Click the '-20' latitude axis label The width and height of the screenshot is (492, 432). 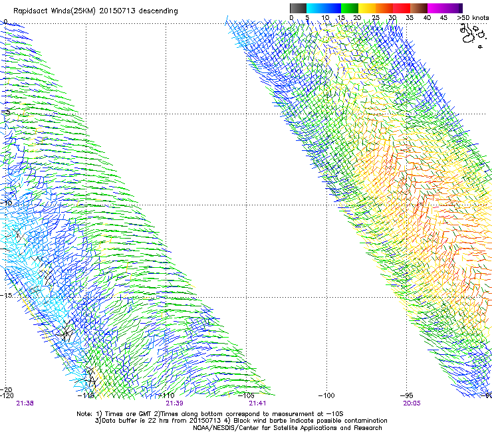click(x=6, y=389)
